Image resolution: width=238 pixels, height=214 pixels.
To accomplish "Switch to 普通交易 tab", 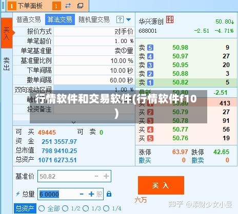I will click(x=29, y=19).
